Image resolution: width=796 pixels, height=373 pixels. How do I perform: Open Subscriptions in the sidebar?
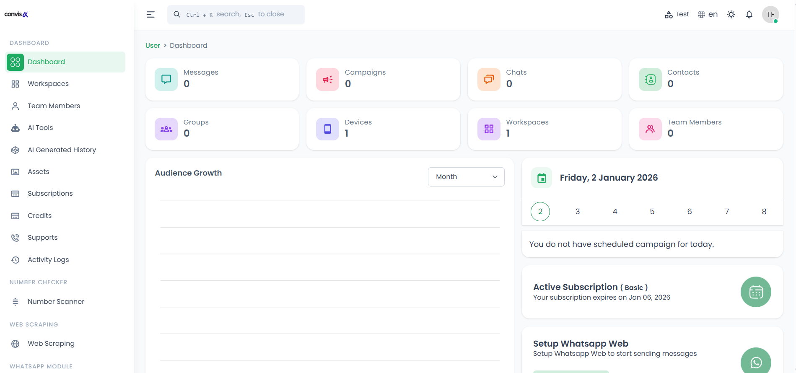[50, 194]
